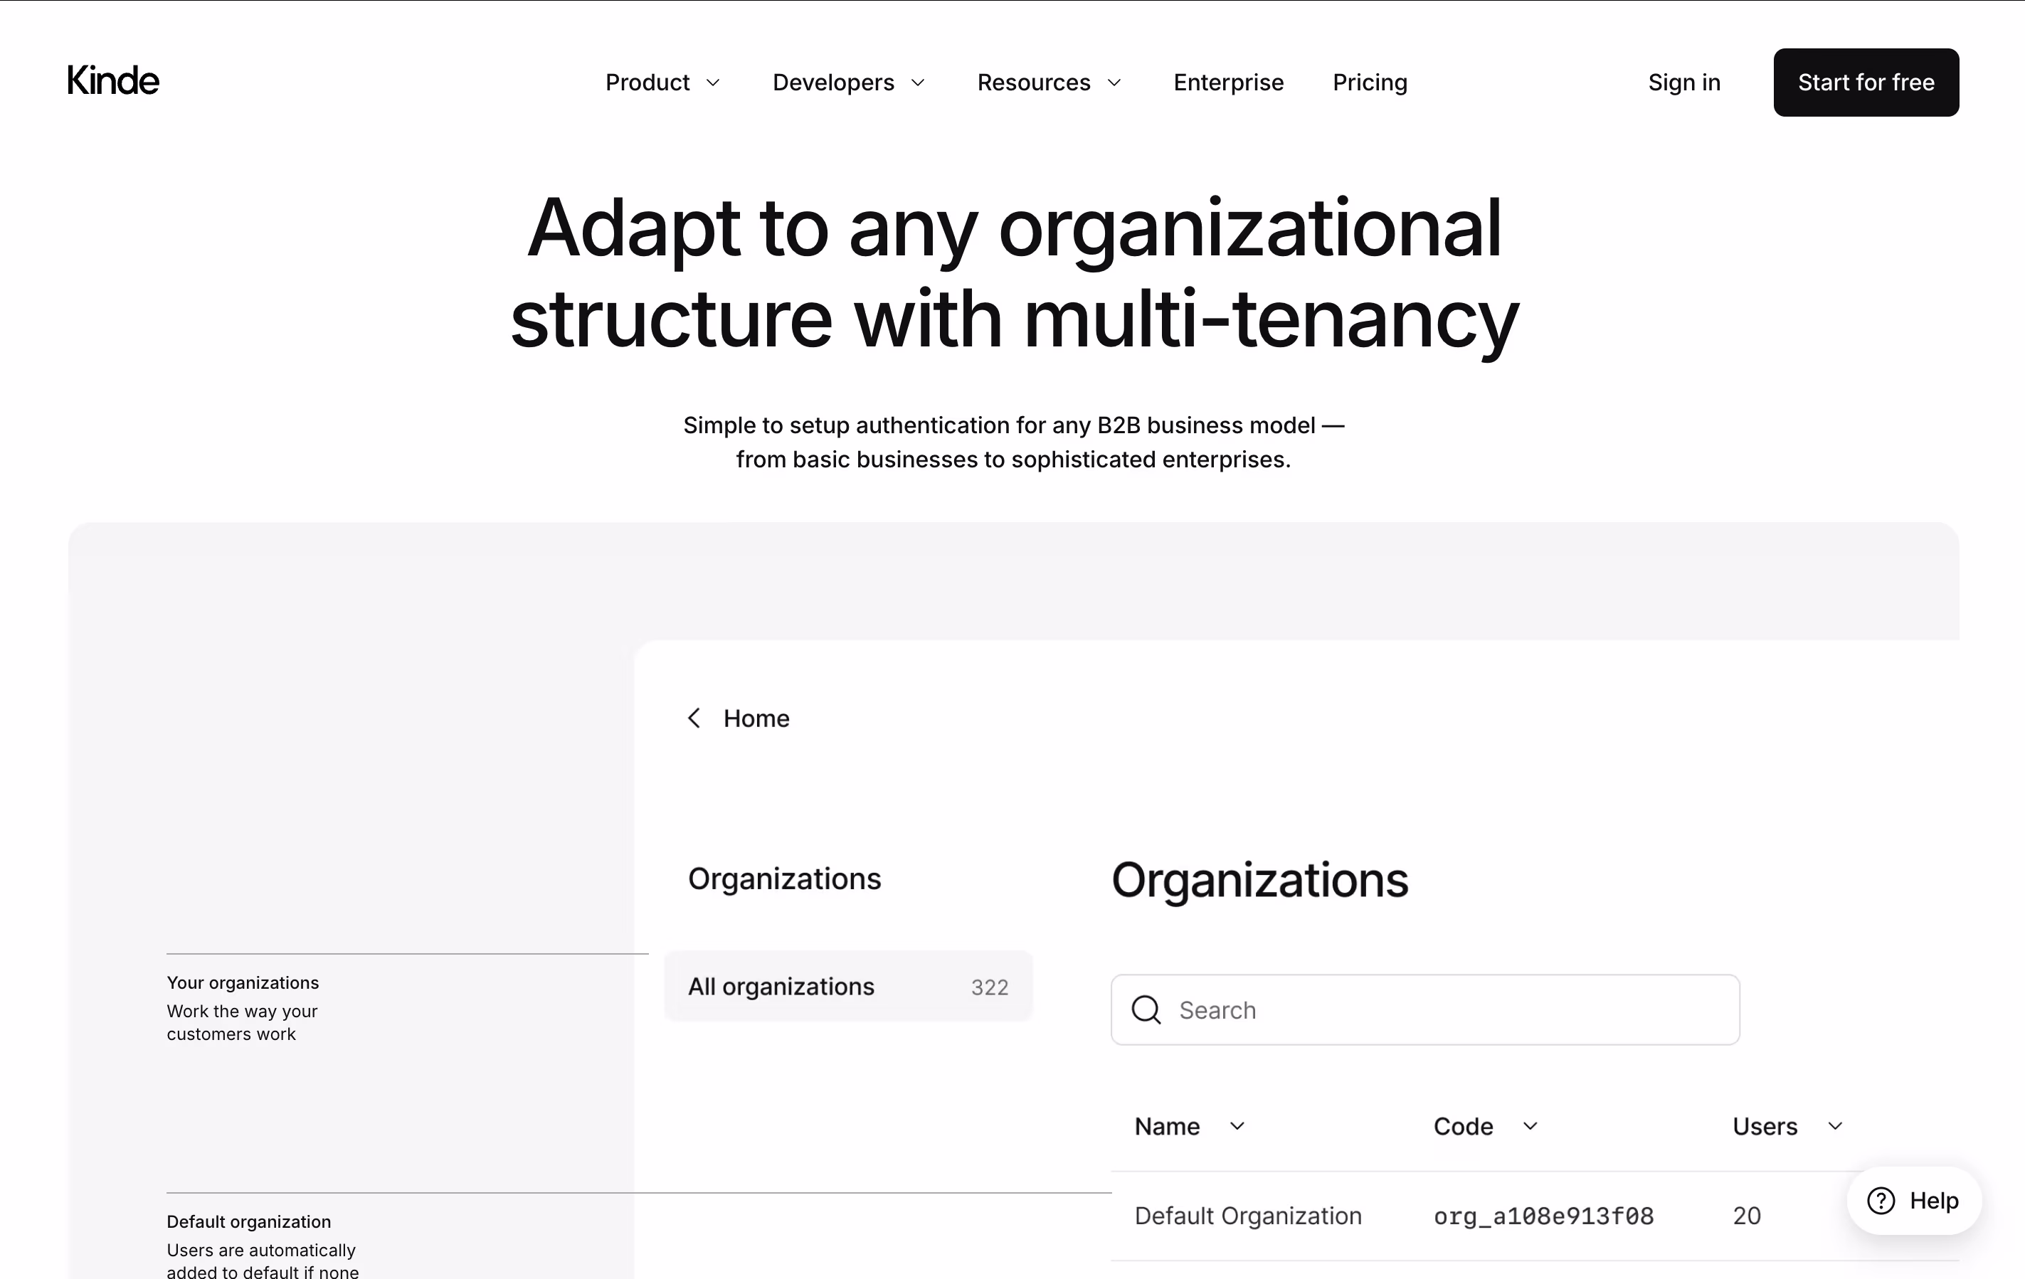Click the large Organizations page title
Image resolution: width=2025 pixels, height=1279 pixels.
coord(1259,881)
